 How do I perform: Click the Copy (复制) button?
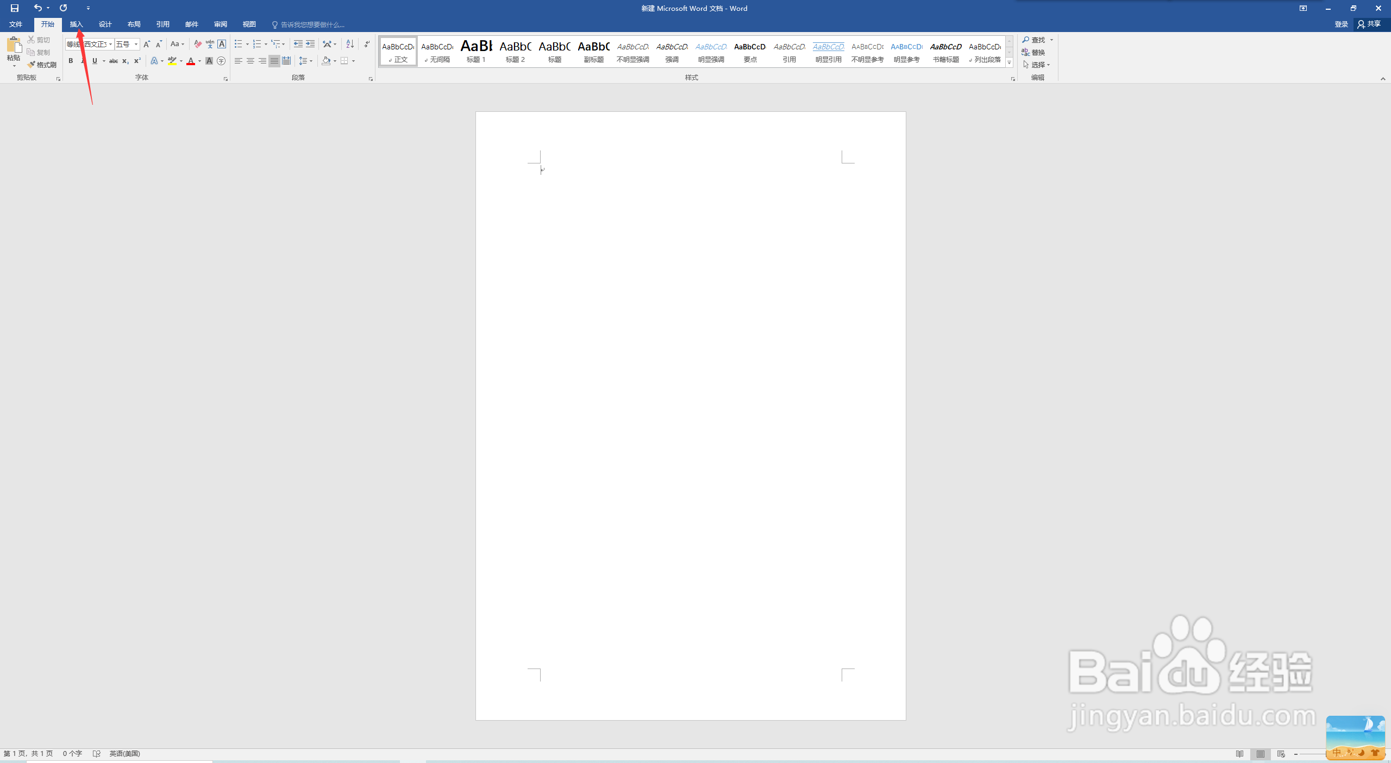(x=39, y=52)
